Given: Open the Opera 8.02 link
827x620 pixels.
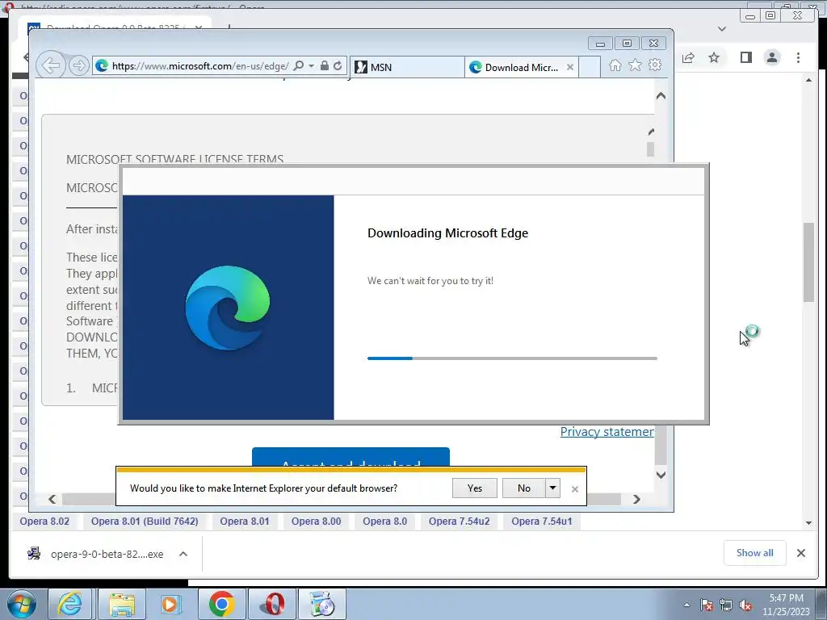Looking at the screenshot, I should tap(45, 522).
